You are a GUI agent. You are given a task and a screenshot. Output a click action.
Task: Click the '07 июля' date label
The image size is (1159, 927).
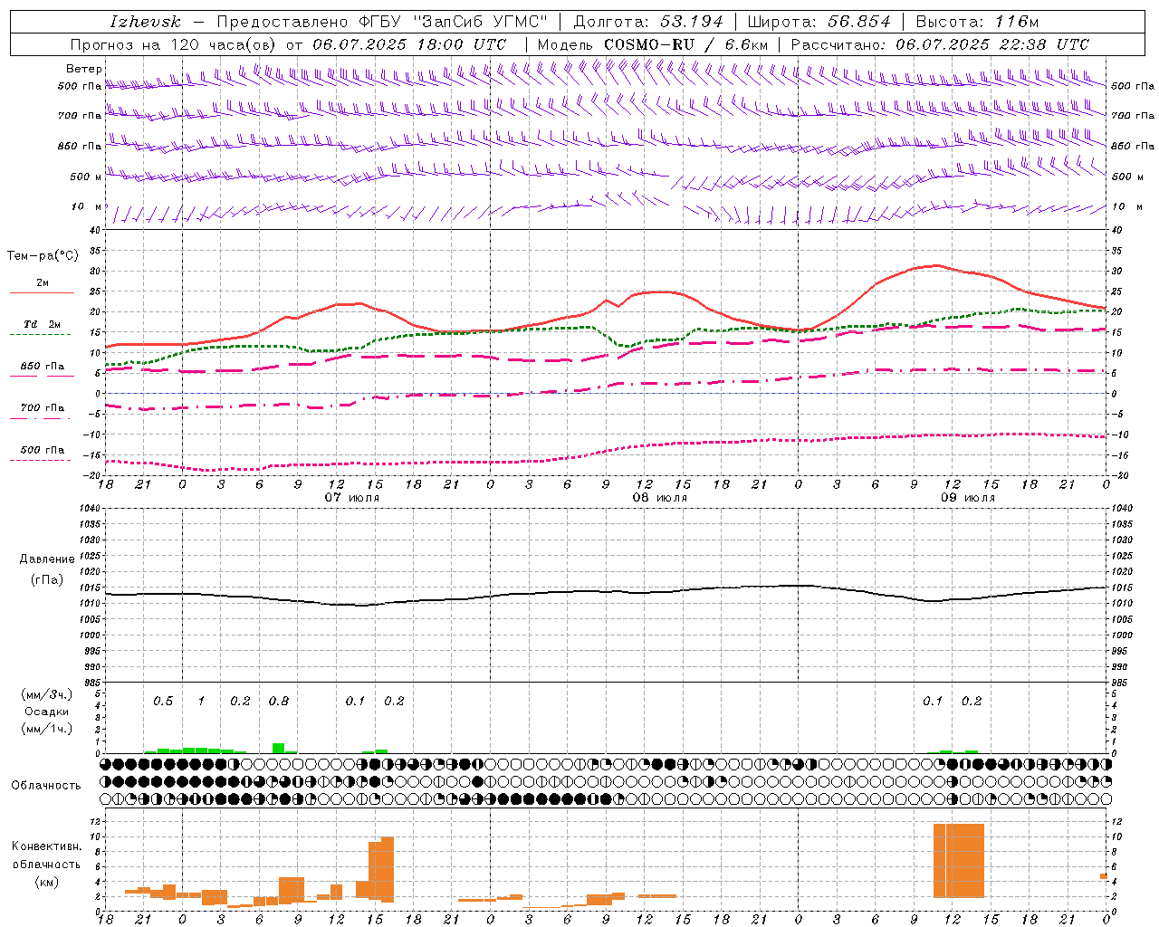[x=352, y=498]
